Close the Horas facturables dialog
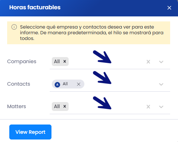This screenshot has width=178, height=142. point(169,8)
